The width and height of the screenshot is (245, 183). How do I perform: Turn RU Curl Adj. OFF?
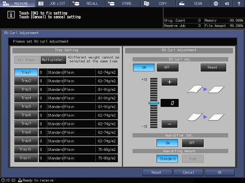(x=168, y=68)
